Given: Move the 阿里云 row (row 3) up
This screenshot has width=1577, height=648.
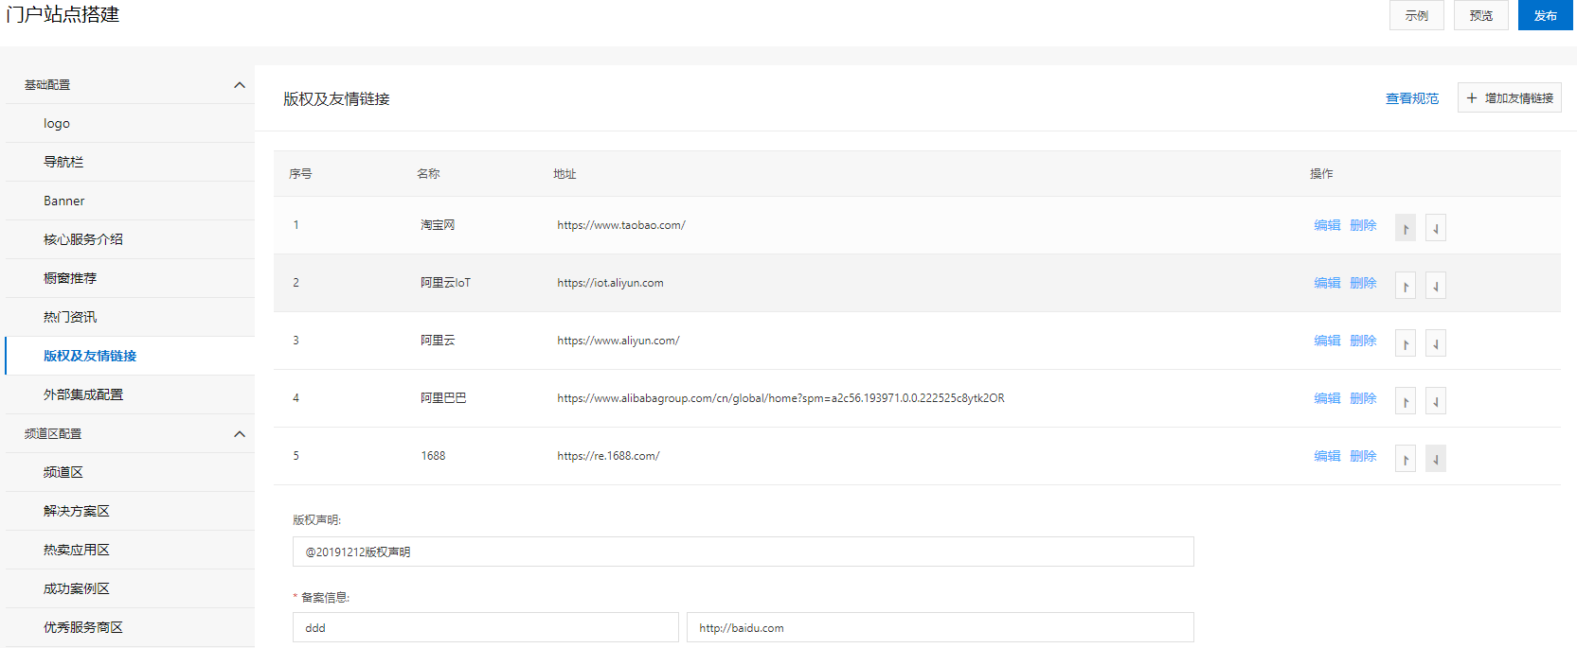Looking at the screenshot, I should coord(1406,343).
